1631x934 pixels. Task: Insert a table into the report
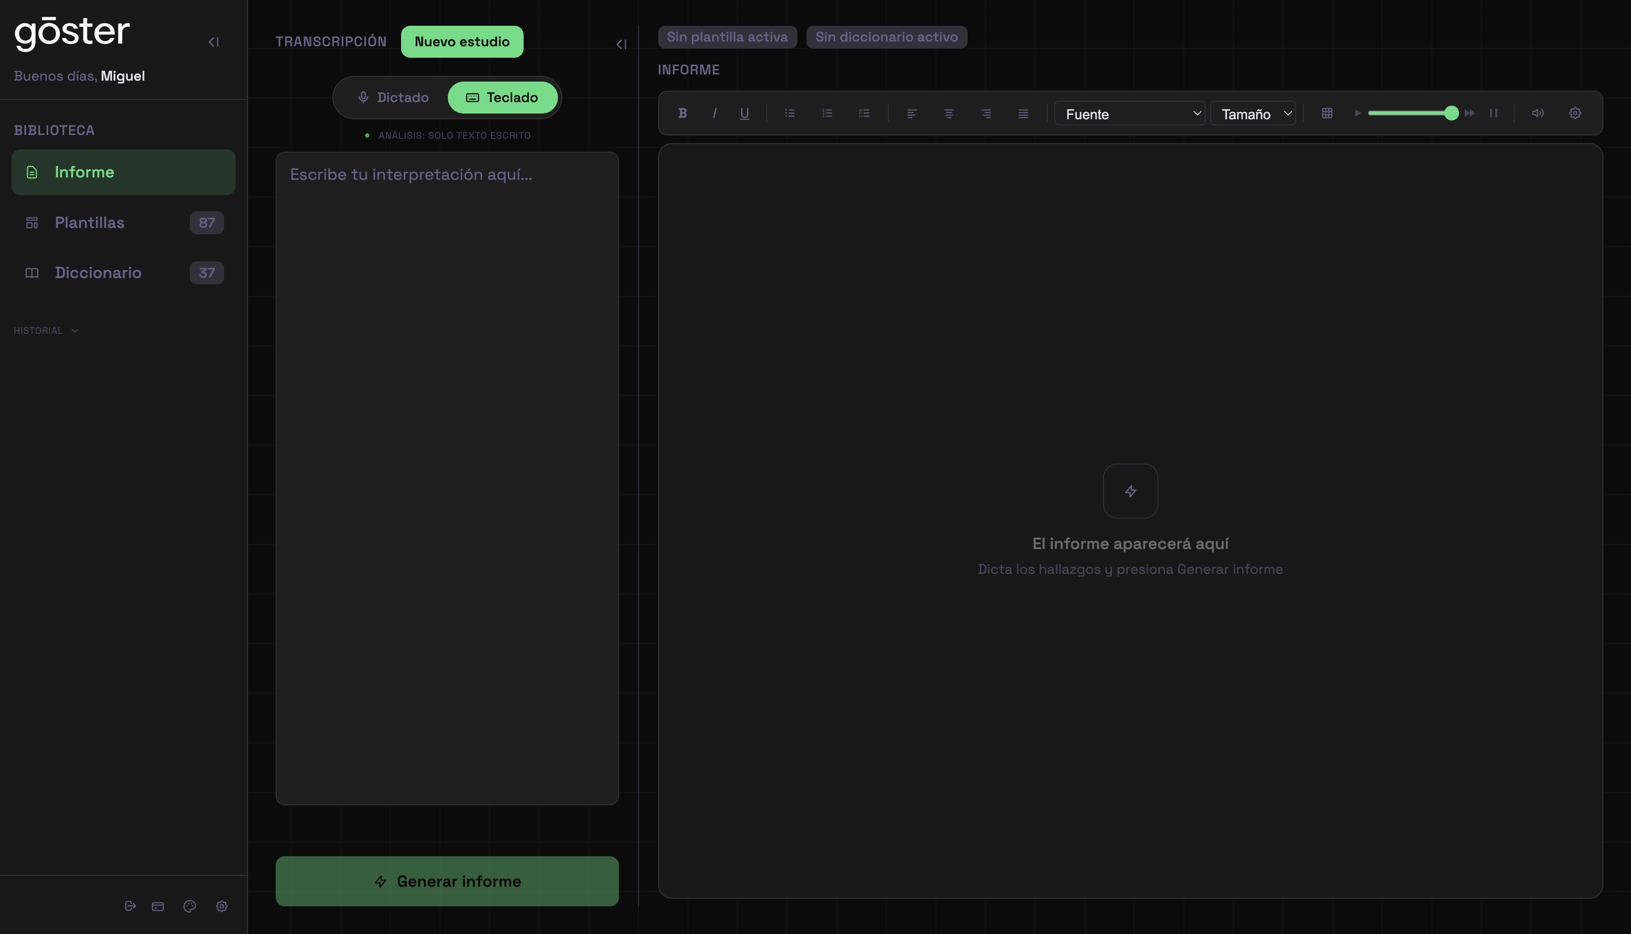(1327, 113)
